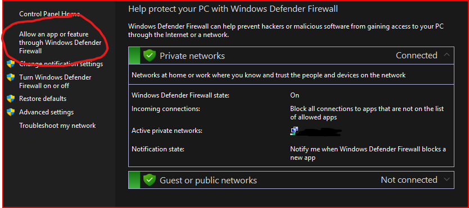
Task: Click the green checkmark shield for Guest or public networks
Action: pos(150,180)
